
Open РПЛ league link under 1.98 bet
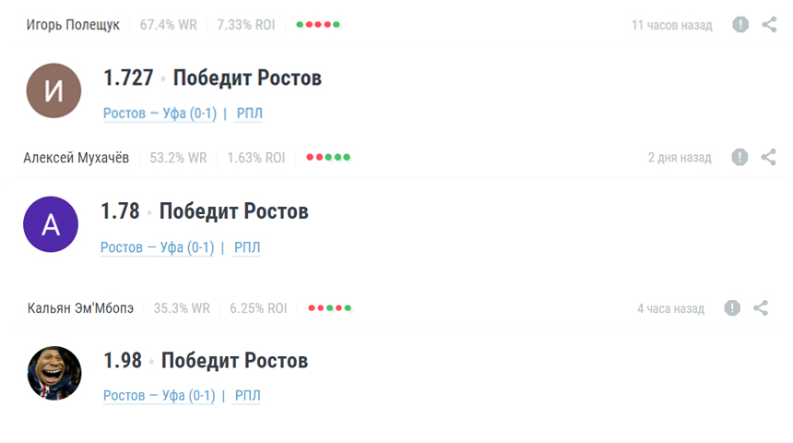click(248, 395)
